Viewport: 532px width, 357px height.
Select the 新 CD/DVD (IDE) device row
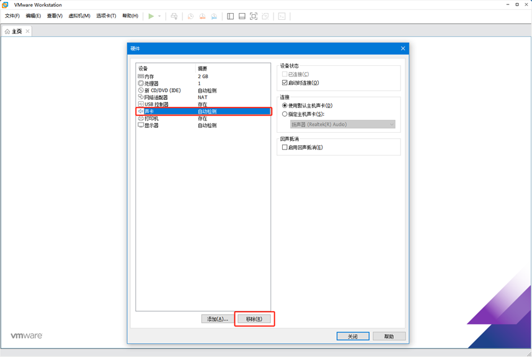pos(203,91)
